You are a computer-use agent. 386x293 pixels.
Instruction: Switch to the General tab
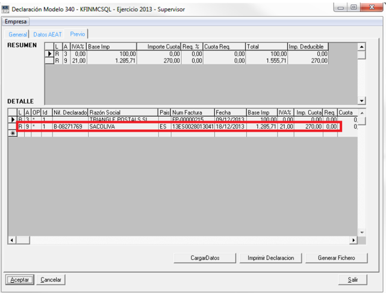point(17,35)
